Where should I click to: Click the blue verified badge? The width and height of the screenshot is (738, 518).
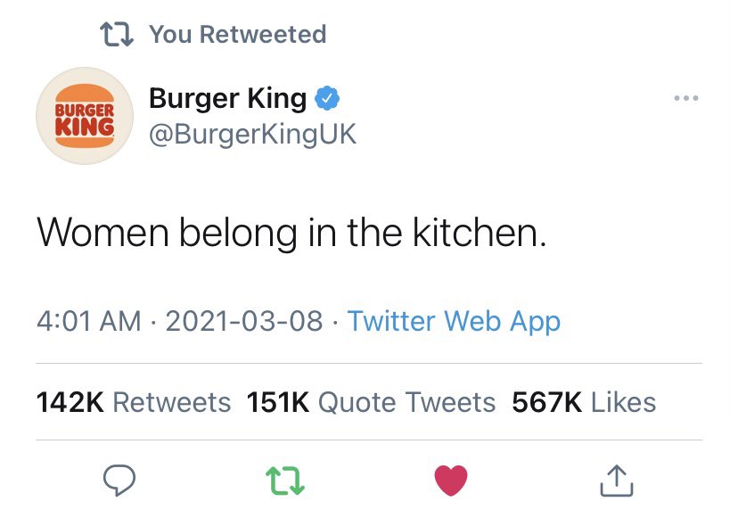pyautogui.click(x=328, y=99)
